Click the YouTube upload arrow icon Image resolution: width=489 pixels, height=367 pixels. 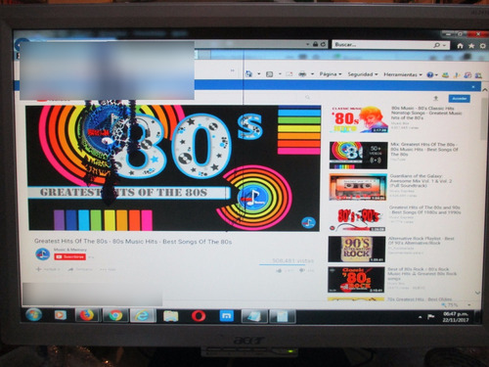(x=435, y=98)
